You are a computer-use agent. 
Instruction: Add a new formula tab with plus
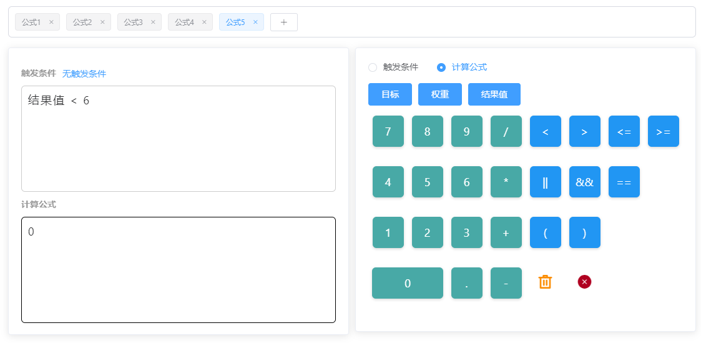(283, 22)
